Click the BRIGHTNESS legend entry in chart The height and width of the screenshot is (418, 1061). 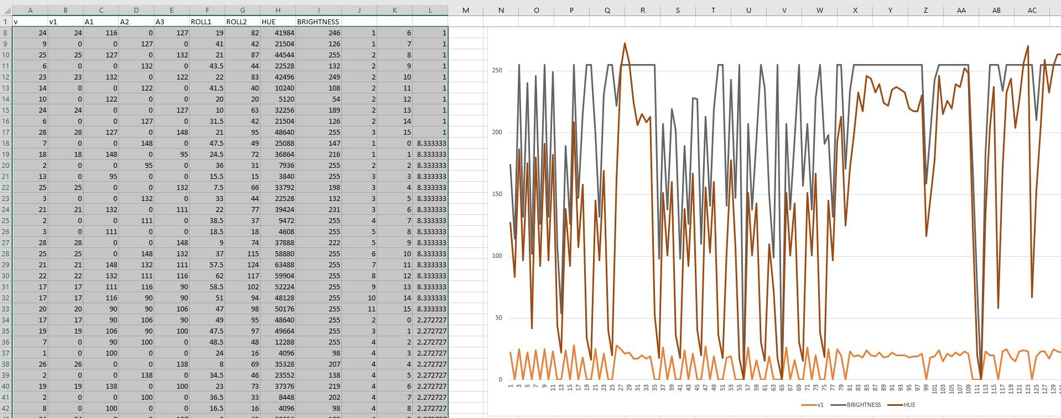pyautogui.click(x=855, y=405)
